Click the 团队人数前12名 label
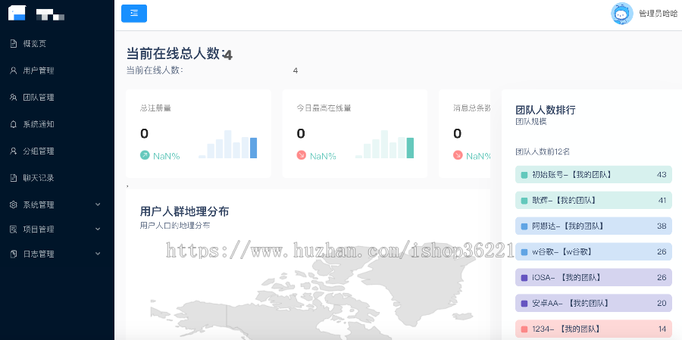The width and height of the screenshot is (682, 340). 543,151
